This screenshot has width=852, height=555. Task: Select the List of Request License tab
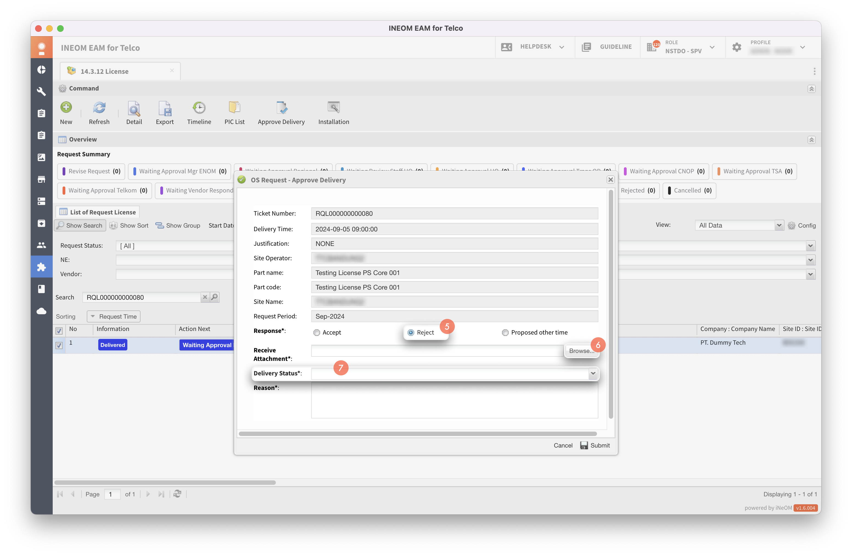(x=98, y=212)
